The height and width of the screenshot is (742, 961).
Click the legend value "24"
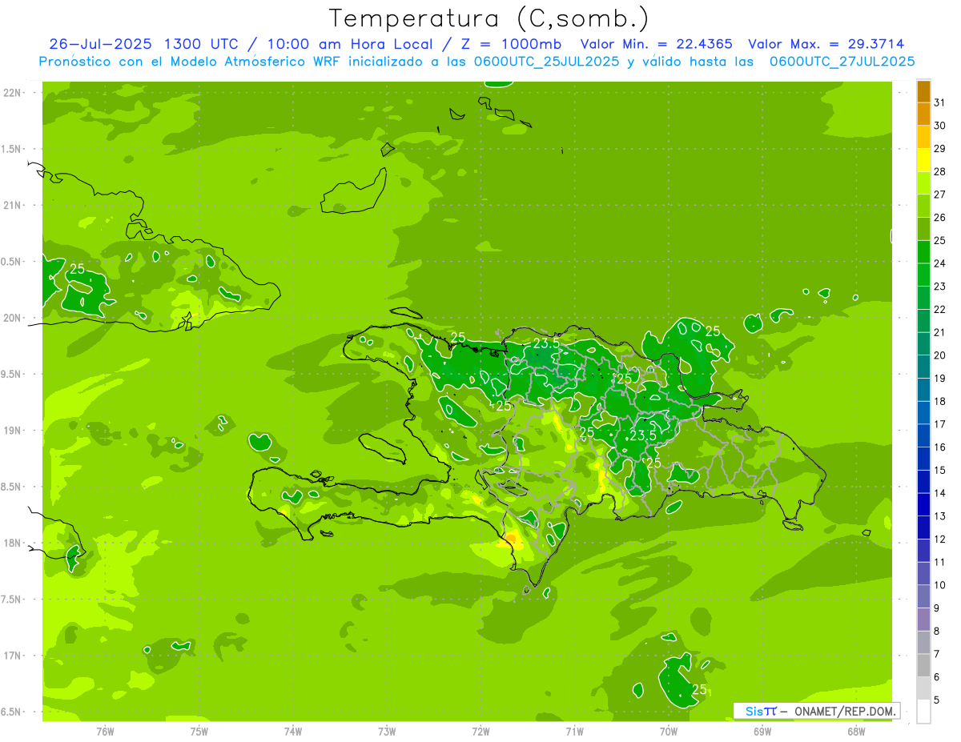point(940,263)
